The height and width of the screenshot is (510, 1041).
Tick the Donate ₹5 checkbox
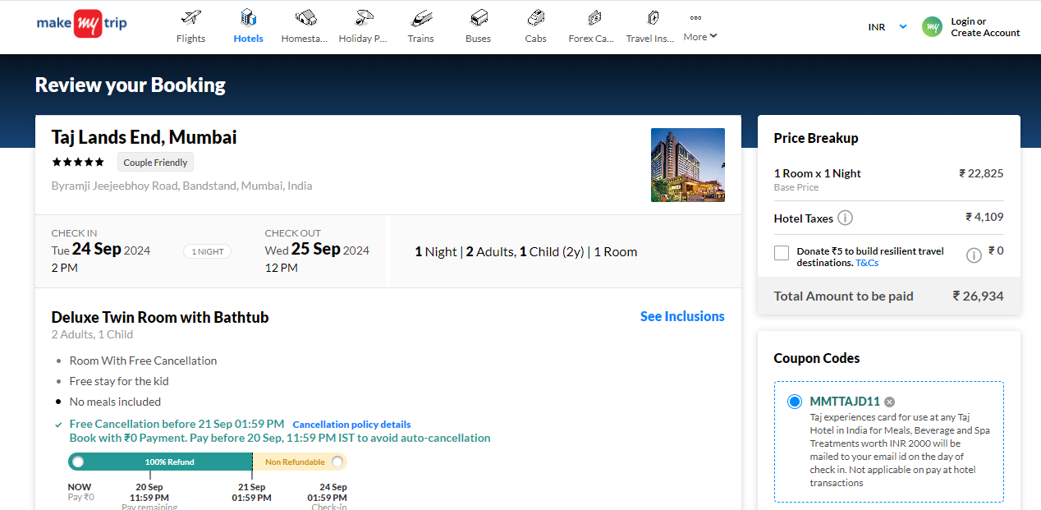tap(782, 253)
